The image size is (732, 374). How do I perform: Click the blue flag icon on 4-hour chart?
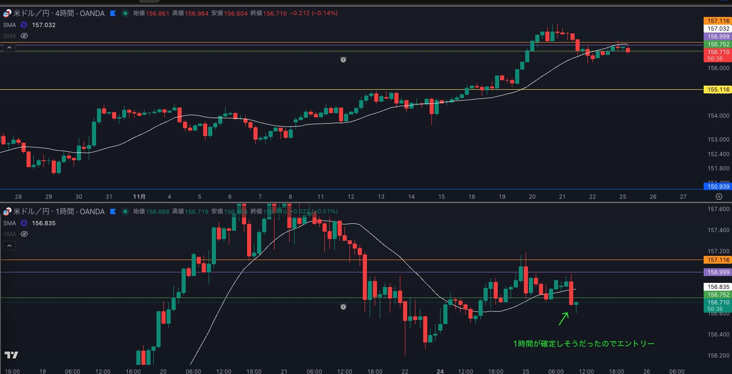pyautogui.click(x=113, y=13)
